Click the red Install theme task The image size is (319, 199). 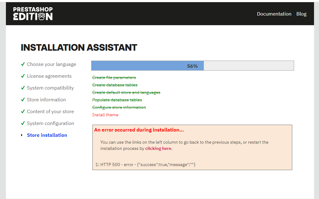[105, 115]
